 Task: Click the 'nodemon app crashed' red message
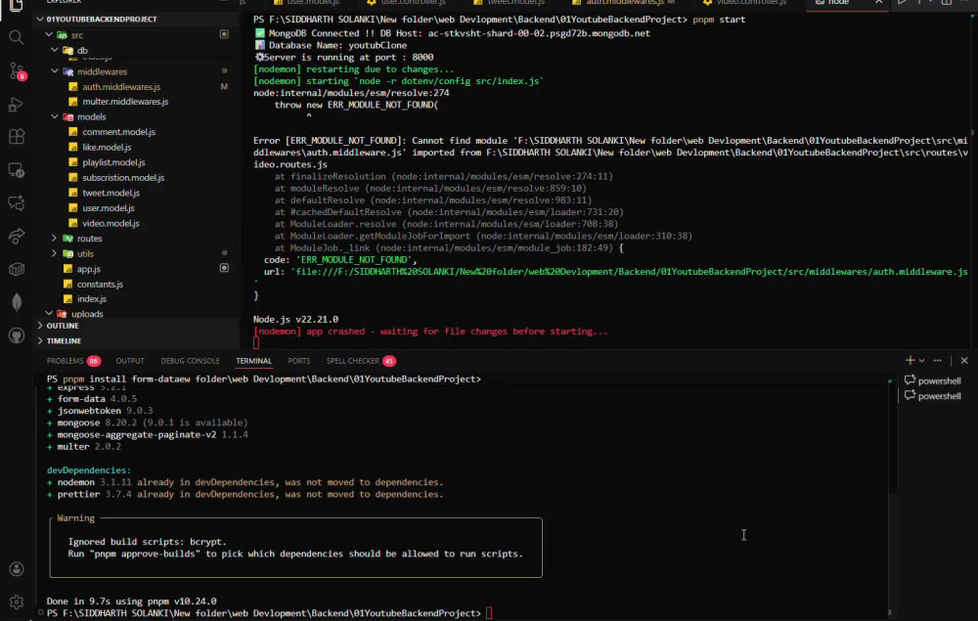pos(430,332)
